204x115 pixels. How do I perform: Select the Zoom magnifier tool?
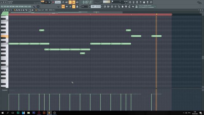30,10
